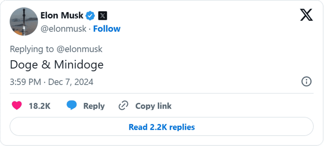
Task: Open the tweet info circle icon
Action: [x=306, y=82]
